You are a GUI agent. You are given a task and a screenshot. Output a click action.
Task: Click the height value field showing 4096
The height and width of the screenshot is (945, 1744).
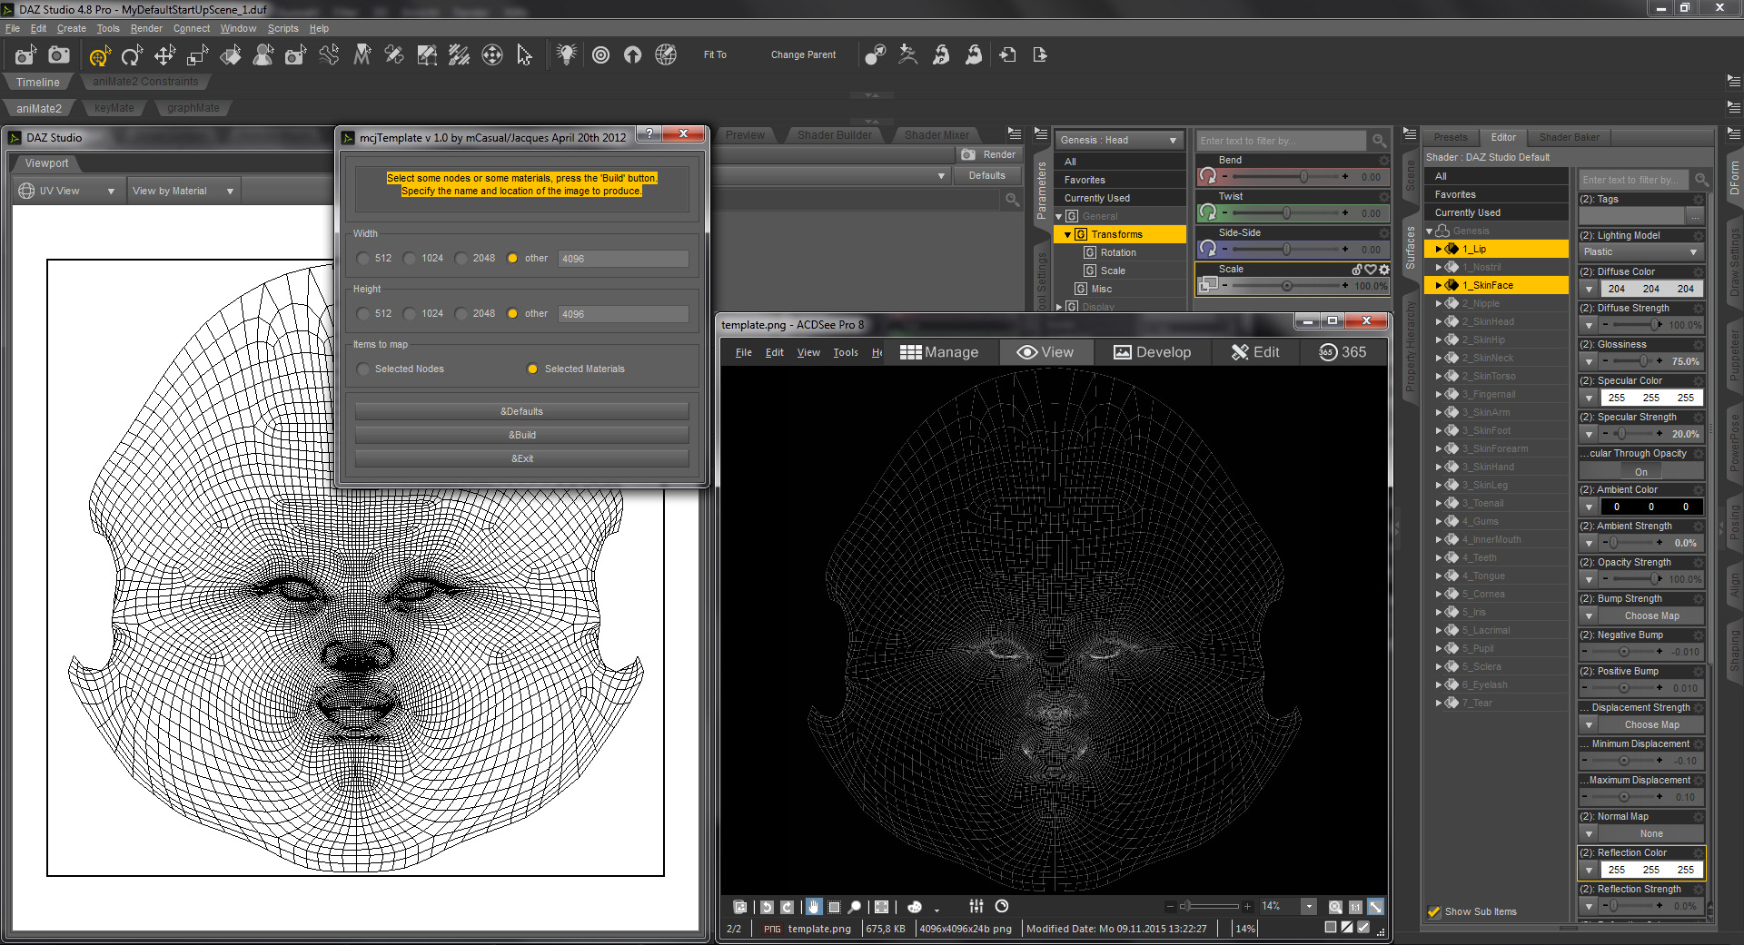tap(622, 314)
